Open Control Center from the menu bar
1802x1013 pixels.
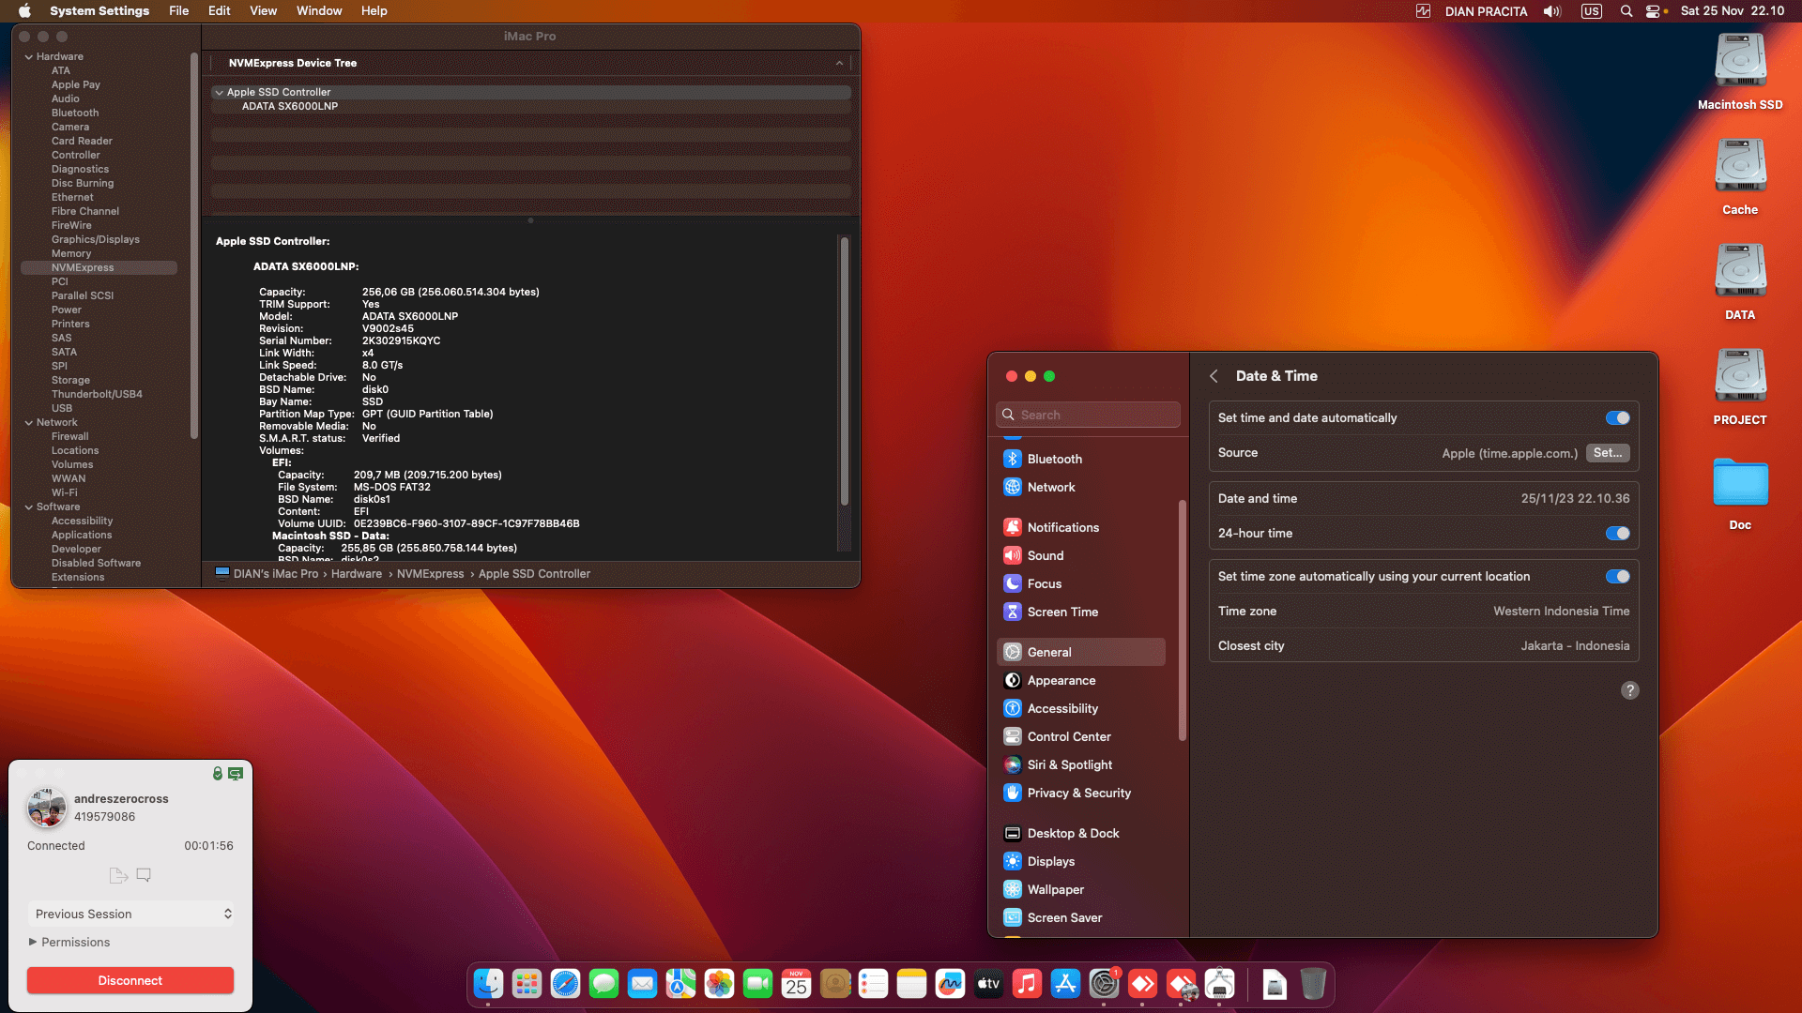tap(1654, 11)
